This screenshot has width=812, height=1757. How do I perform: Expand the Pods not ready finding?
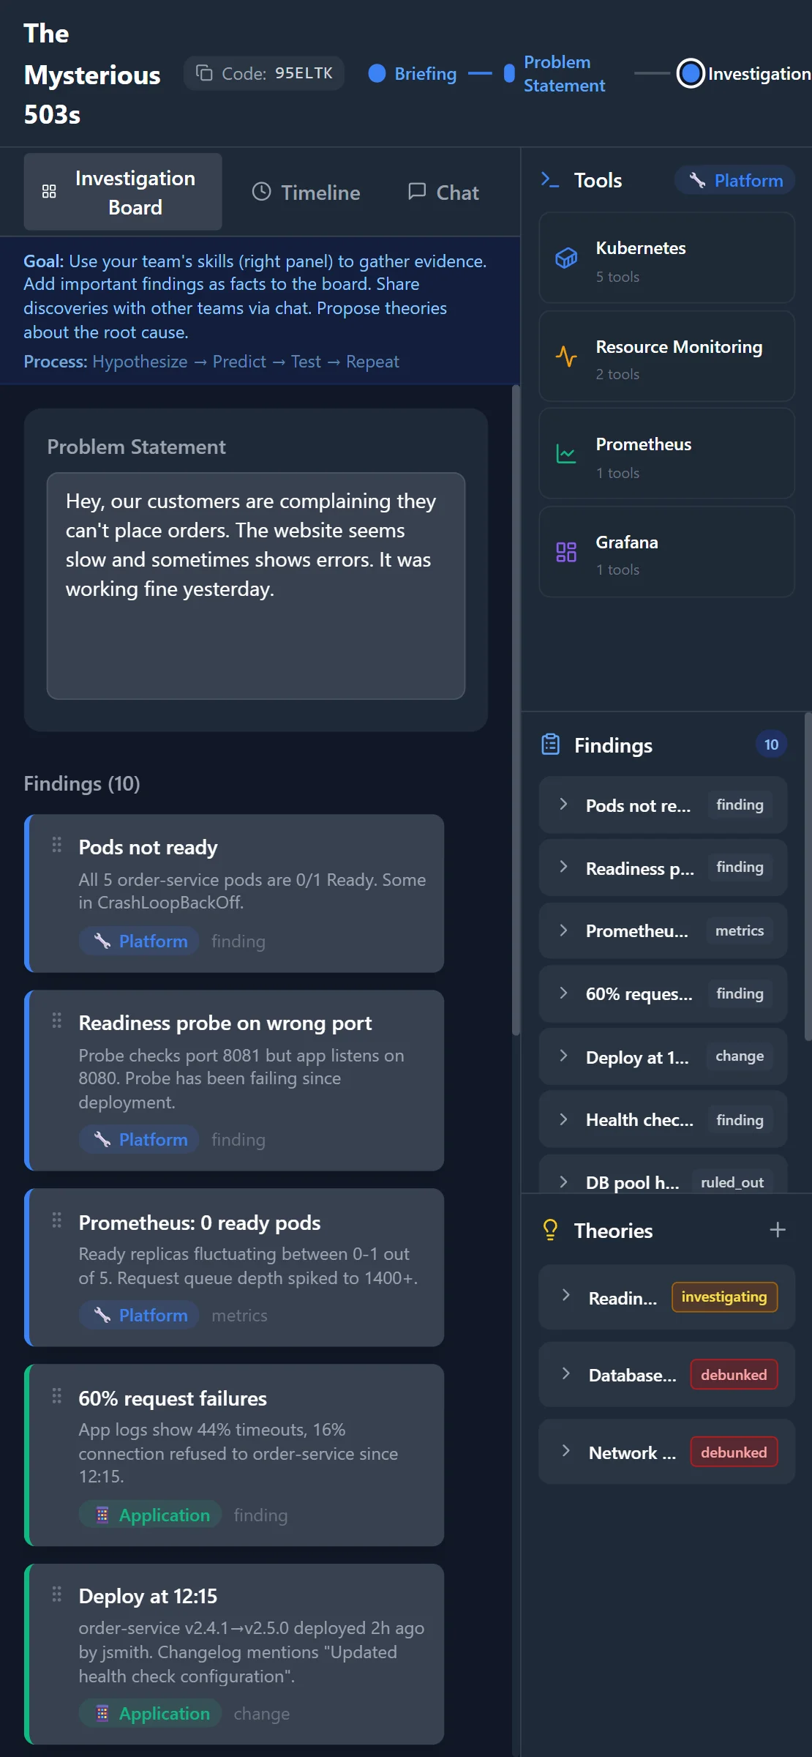[x=563, y=805]
